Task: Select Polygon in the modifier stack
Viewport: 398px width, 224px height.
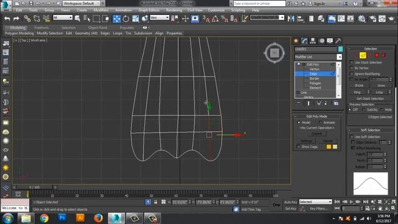Action: point(315,83)
